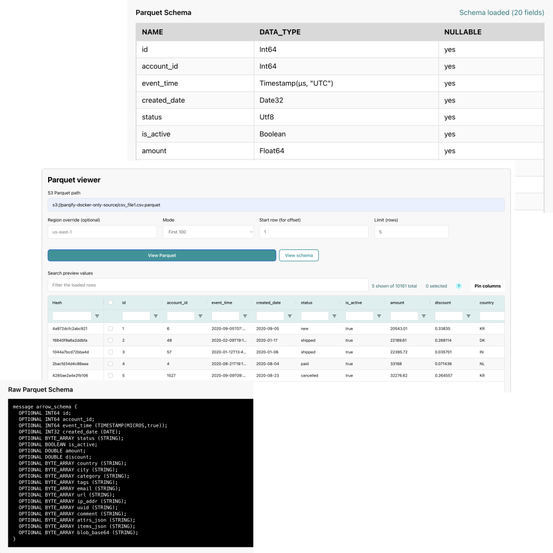Focus the Limit rows input field

tap(411, 232)
